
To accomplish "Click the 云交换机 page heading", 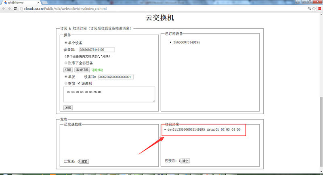I will click(x=160, y=18).
